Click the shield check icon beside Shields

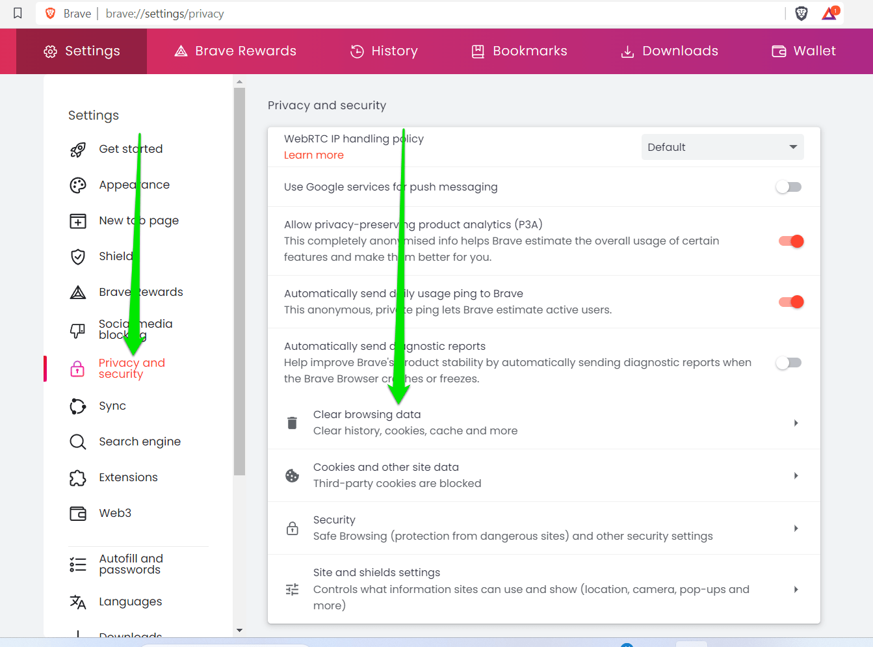click(x=78, y=257)
